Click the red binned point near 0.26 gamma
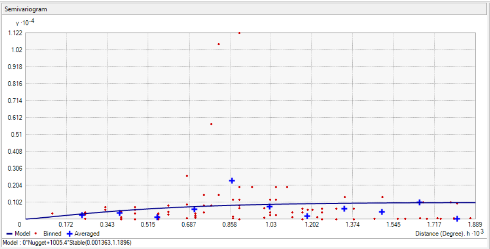This screenshot has width=490, height=249. tap(187, 176)
